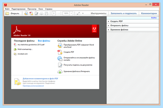Minimize the Adobe Reader window
The image size is (163, 108).
click(x=146, y=5)
